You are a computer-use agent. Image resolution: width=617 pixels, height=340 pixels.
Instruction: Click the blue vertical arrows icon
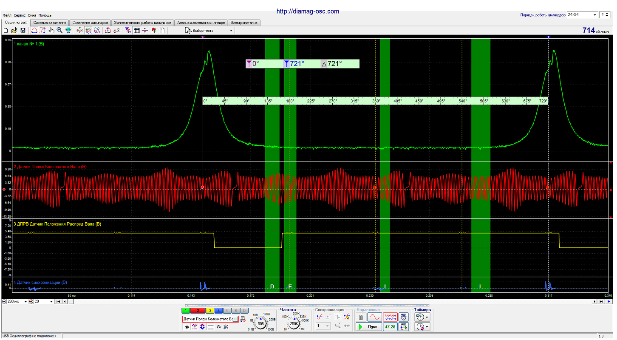[202, 327]
